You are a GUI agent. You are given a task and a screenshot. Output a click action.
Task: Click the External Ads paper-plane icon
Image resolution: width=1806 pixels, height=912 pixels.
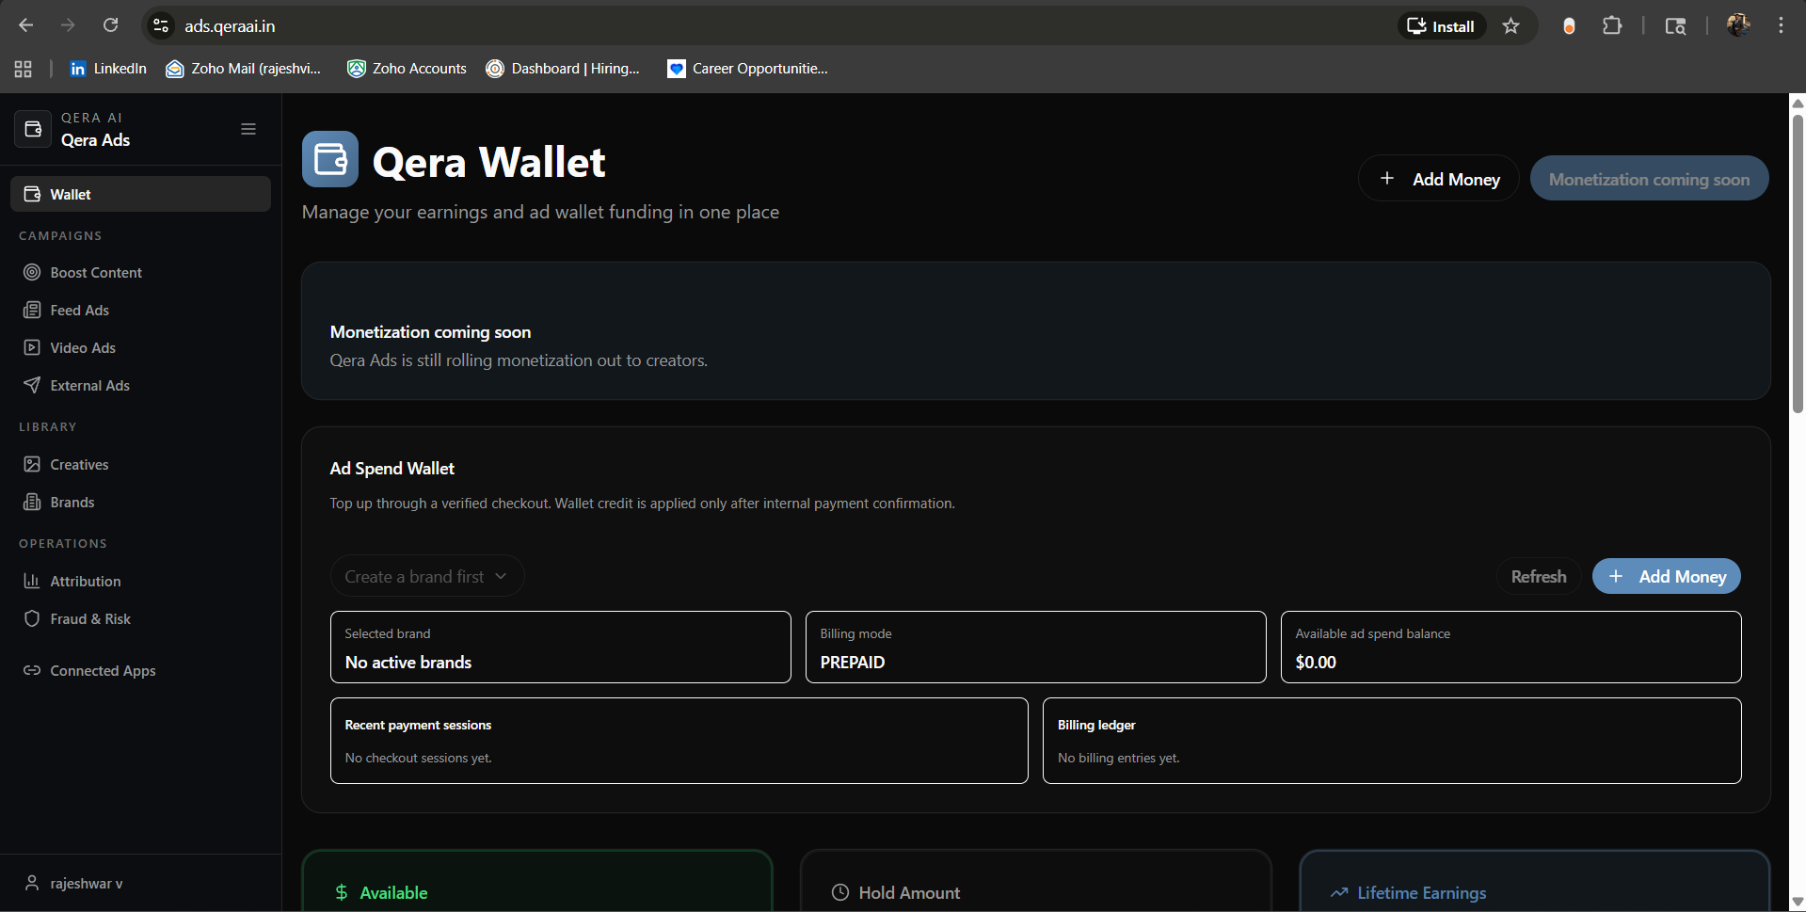pos(32,385)
